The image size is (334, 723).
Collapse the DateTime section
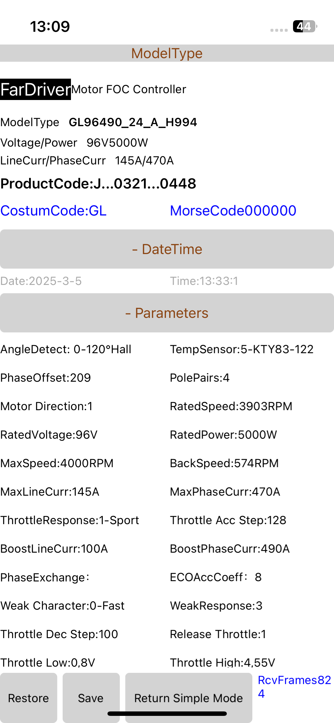[x=167, y=249]
